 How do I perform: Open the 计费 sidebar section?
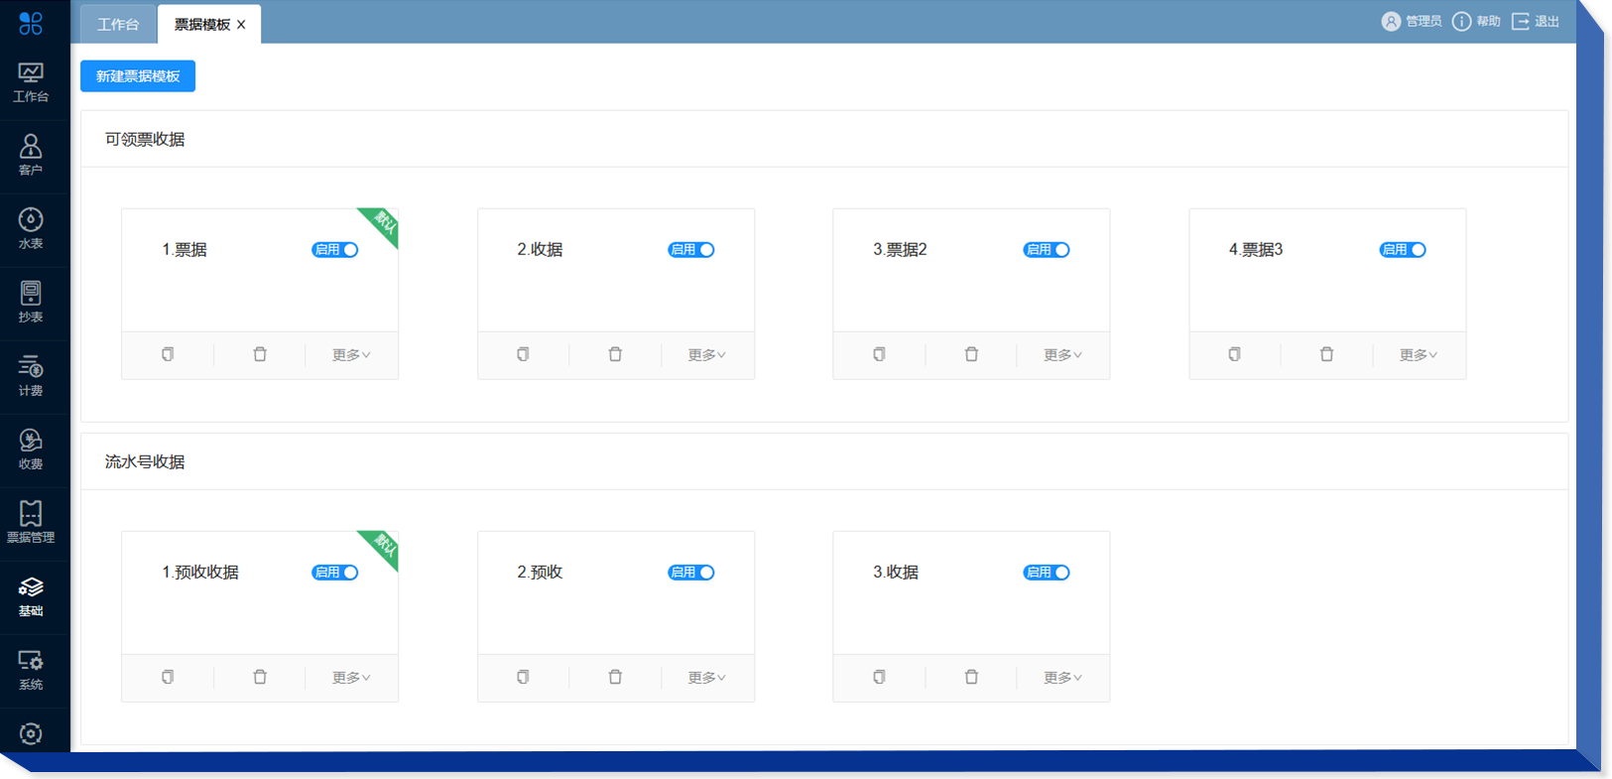click(x=31, y=377)
